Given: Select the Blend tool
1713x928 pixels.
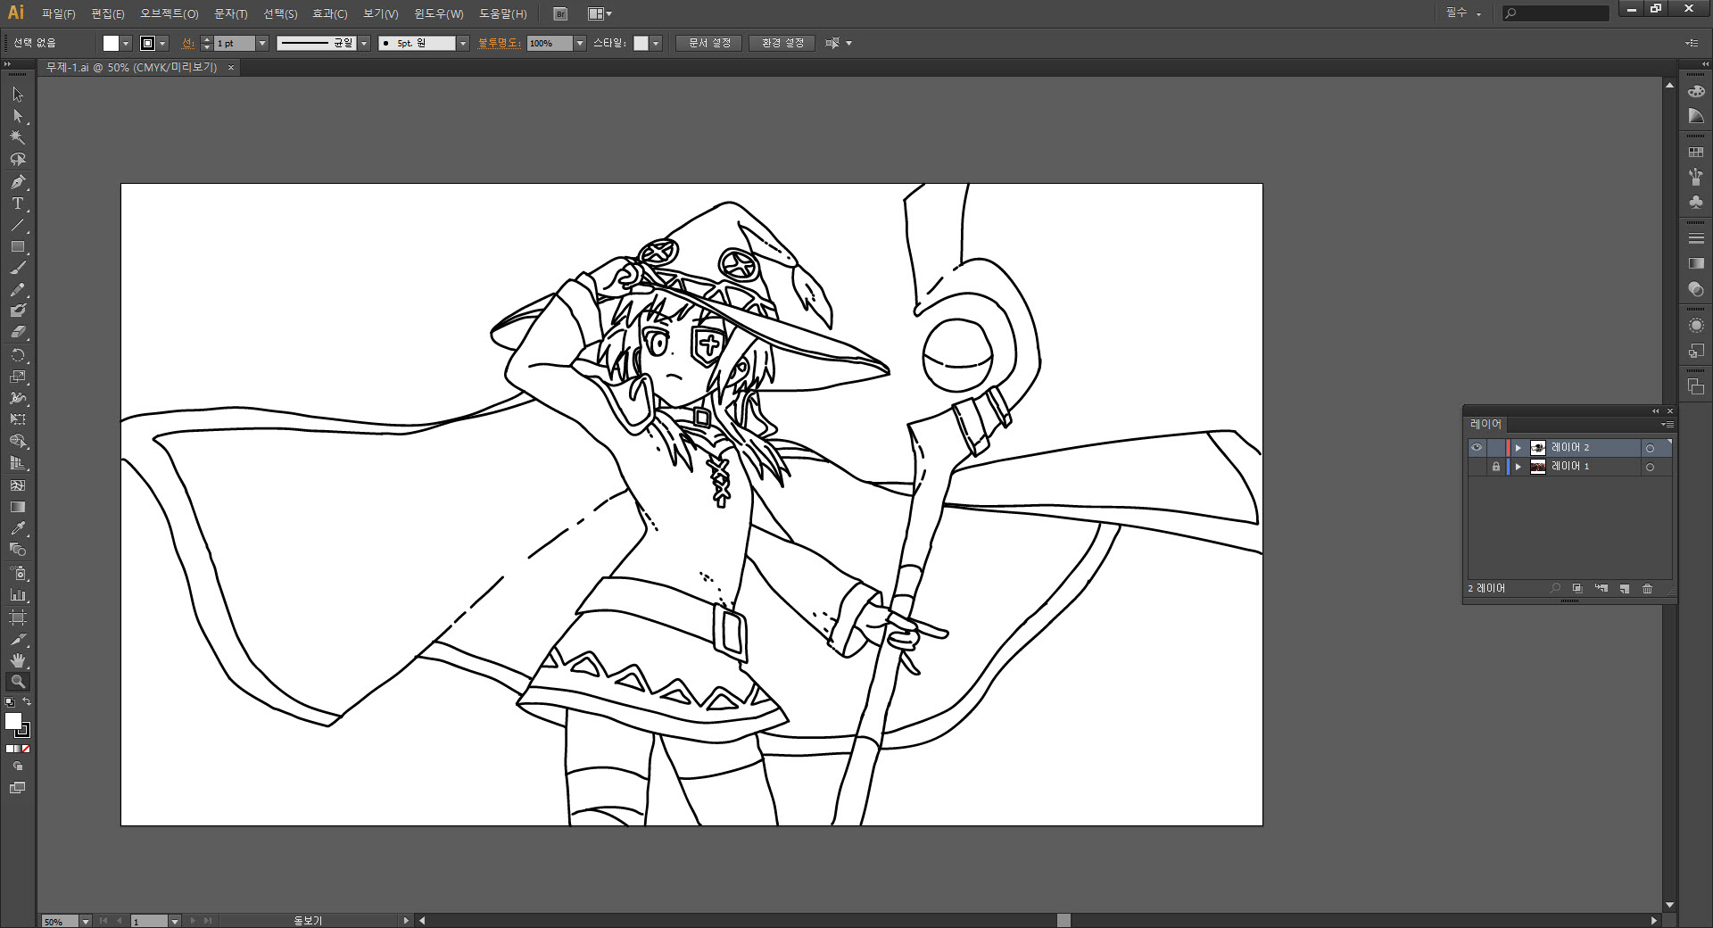Looking at the screenshot, I should [18, 550].
